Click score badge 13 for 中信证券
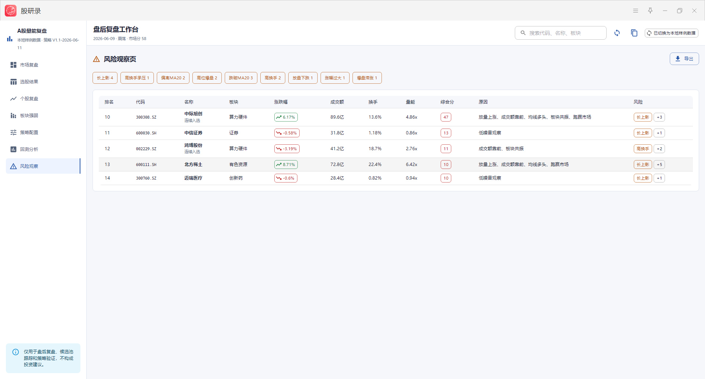 (446, 133)
